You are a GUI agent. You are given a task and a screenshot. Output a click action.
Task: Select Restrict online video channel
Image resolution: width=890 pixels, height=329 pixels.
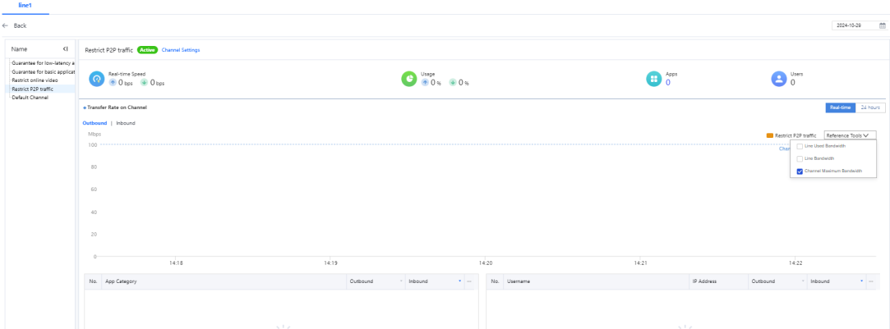(35, 80)
